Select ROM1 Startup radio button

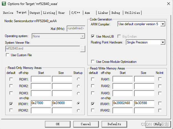pos(78,79)
